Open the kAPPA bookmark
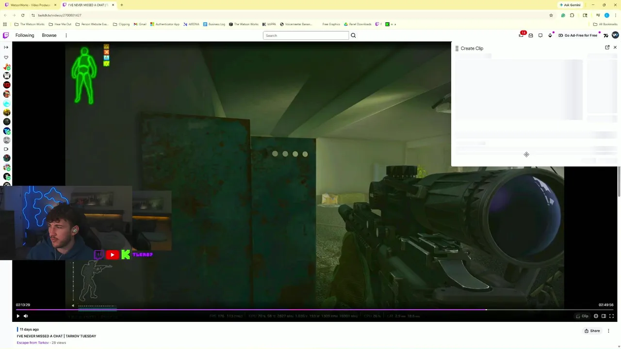The height and width of the screenshot is (349, 621). [x=269, y=24]
